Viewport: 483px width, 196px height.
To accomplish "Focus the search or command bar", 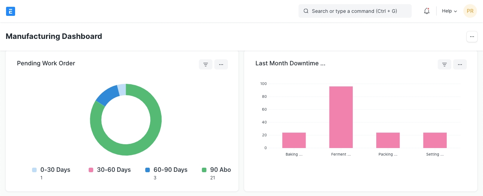I will point(355,11).
